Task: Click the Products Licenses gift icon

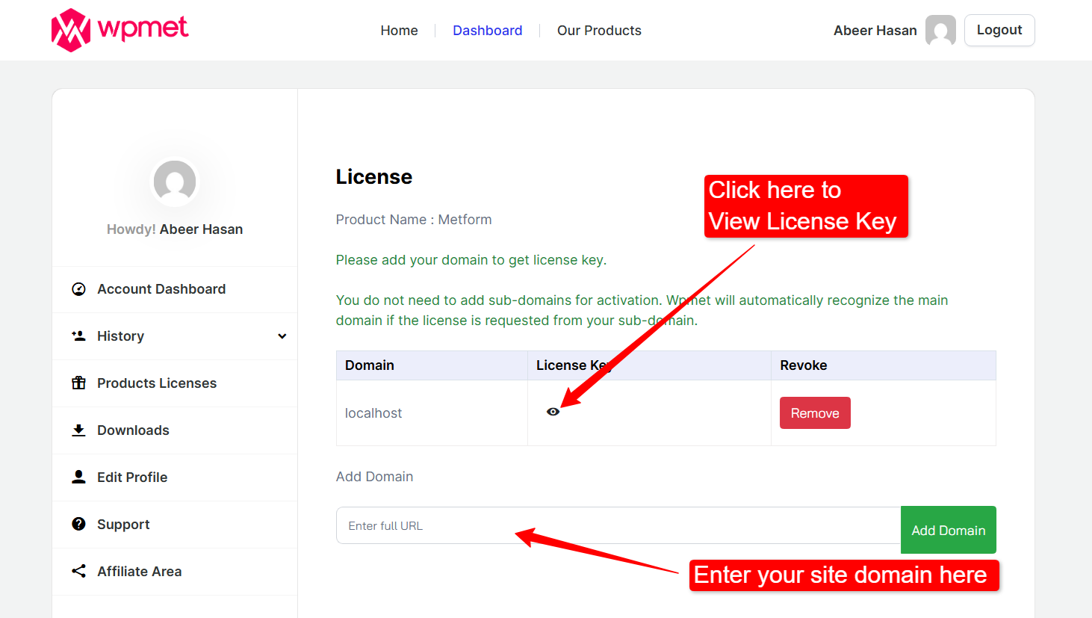Action: coord(78,383)
